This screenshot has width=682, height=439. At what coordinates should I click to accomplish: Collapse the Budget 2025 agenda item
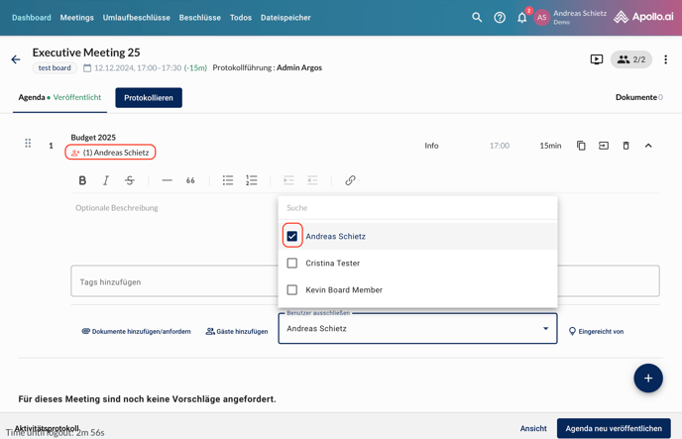(648, 146)
